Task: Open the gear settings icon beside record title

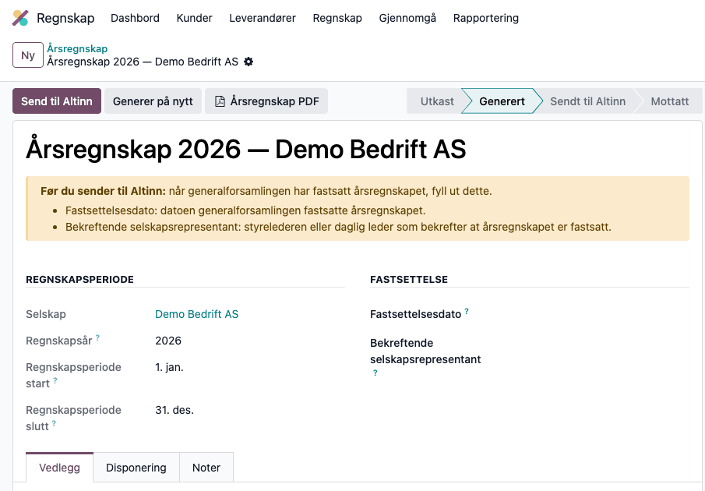Action: tap(249, 62)
